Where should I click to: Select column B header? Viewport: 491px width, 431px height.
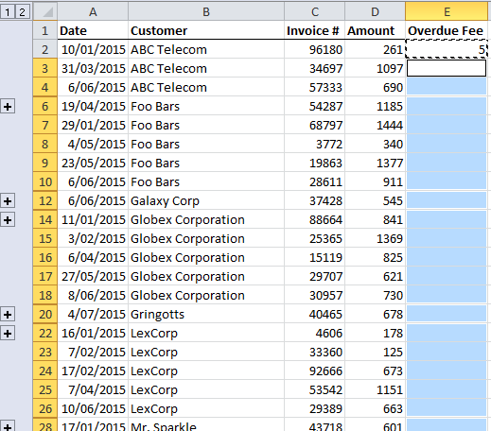pos(206,11)
